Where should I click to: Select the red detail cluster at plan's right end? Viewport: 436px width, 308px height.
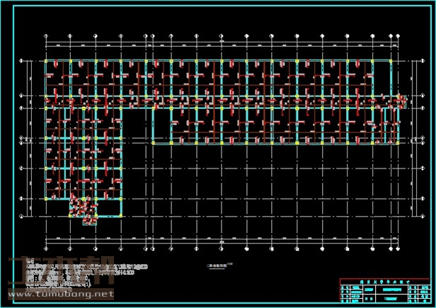(x=401, y=101)
